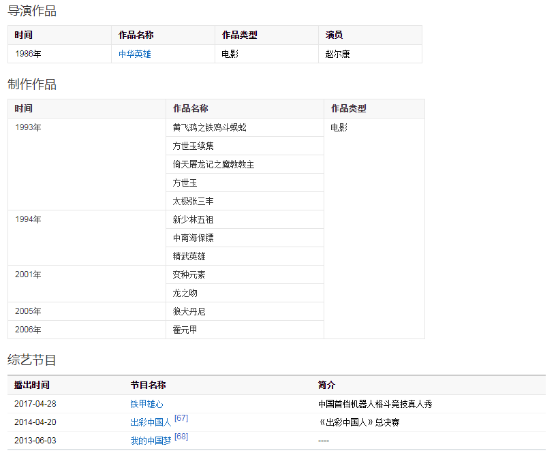The width and height of the screenshot is (558, 457).
Task: Select the 综艺节目 section heading
Action: 32,360
